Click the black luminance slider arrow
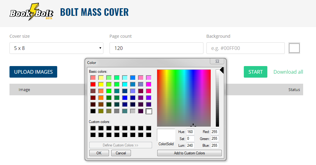The height and width of the screenshot is (165, 316). 222,70
